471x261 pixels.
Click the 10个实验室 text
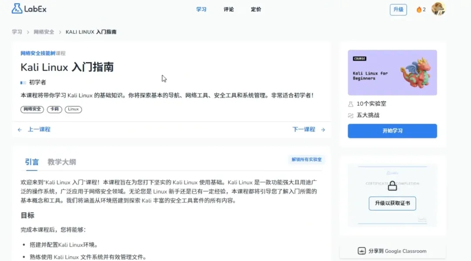(371, 104)
